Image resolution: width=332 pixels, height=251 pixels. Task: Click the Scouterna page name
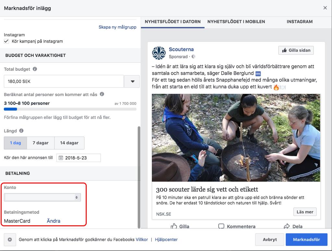[181, 49]
